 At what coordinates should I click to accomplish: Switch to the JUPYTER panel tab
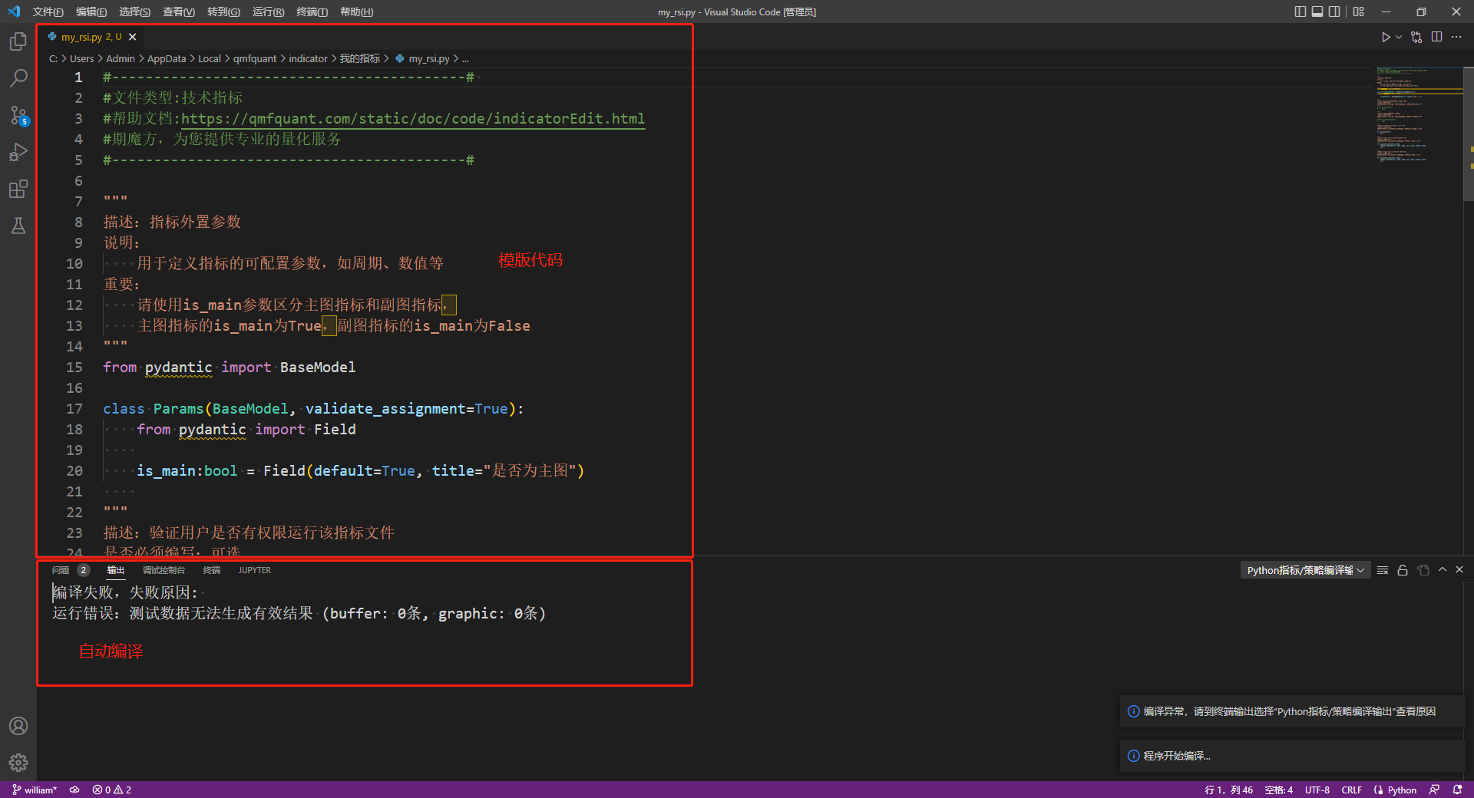[254, 570]
